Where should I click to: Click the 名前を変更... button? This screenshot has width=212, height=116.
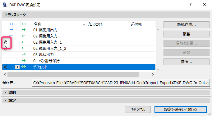tap(187, 43)
